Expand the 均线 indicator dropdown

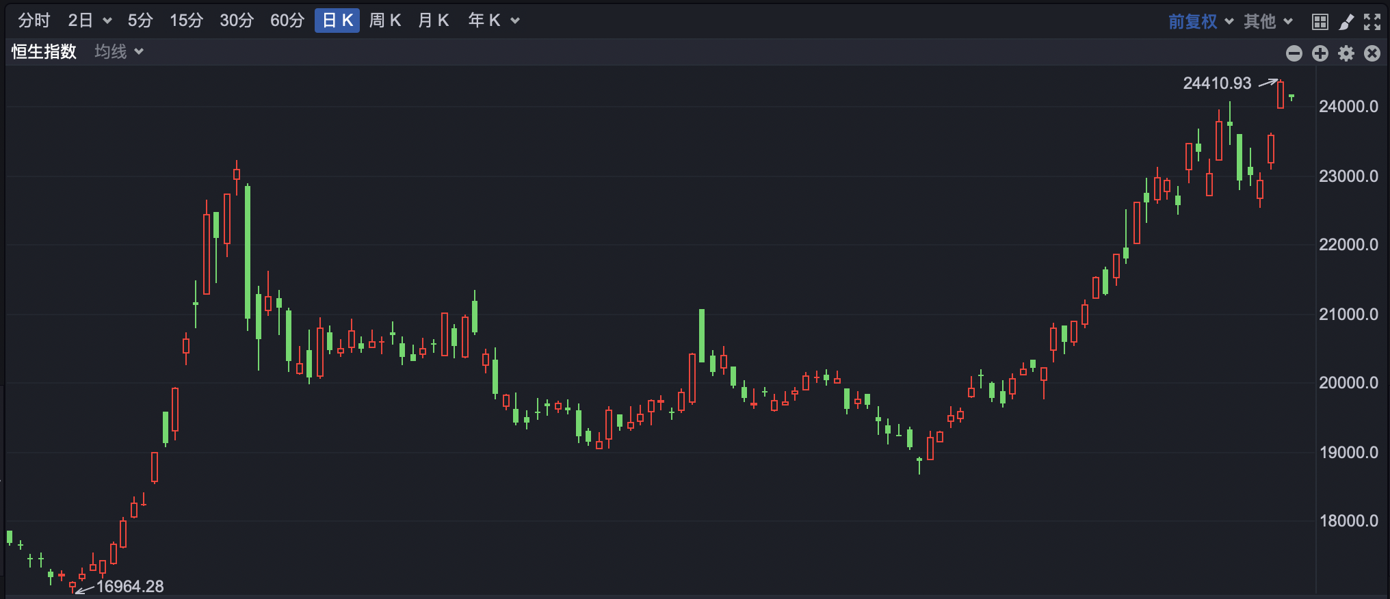coord(119,52)
